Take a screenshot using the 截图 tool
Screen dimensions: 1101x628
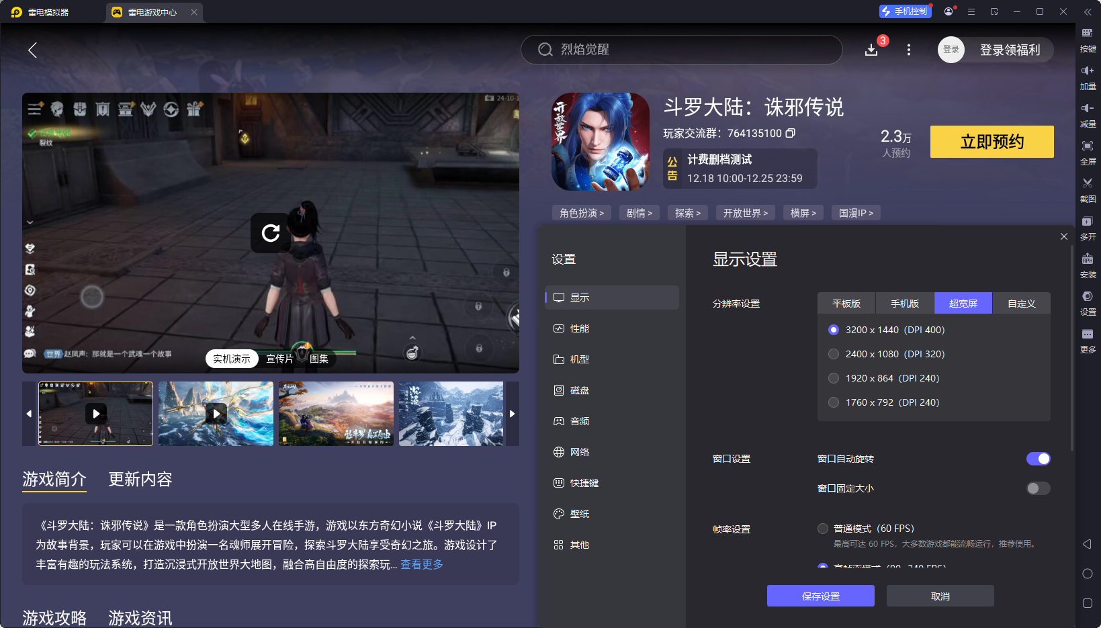coord(1088,189)
